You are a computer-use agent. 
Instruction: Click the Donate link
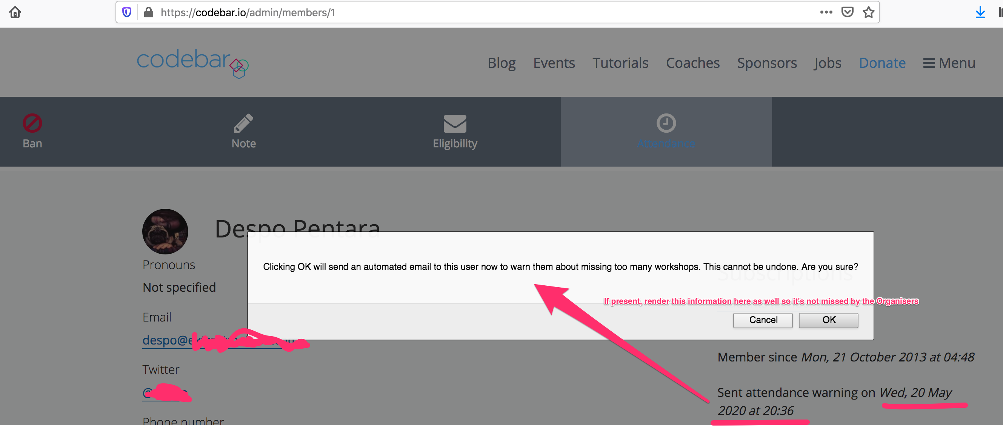point(882,63)
